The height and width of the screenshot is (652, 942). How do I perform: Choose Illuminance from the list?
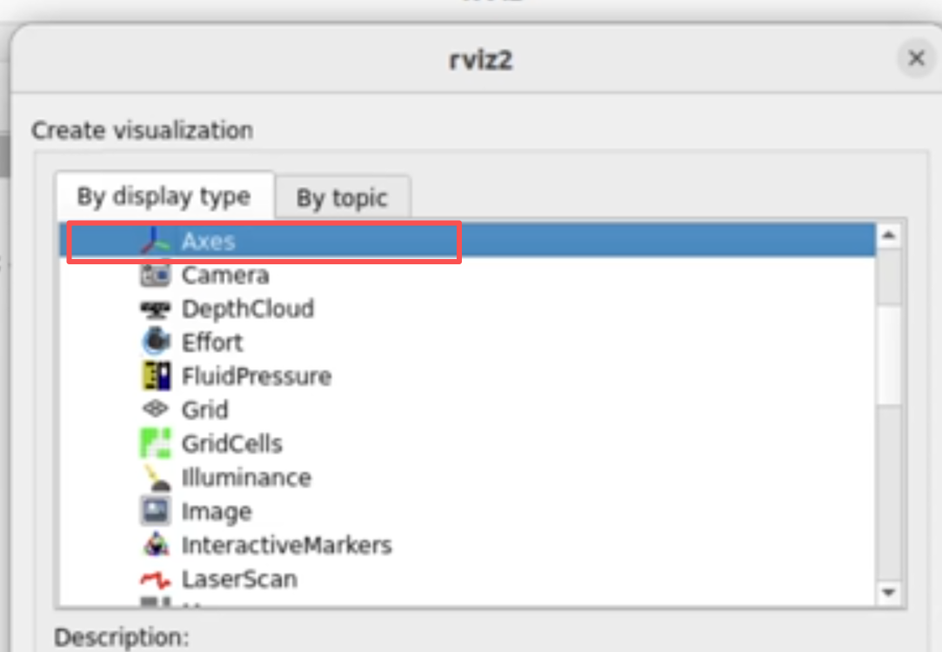pyautogui.click(x=467, y=478)
